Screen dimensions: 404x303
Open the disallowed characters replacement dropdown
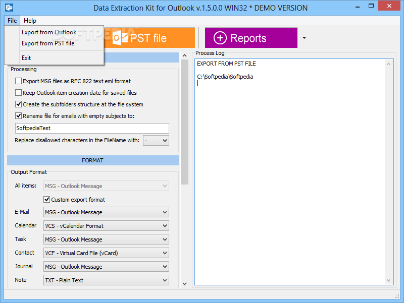coord(156,141)
